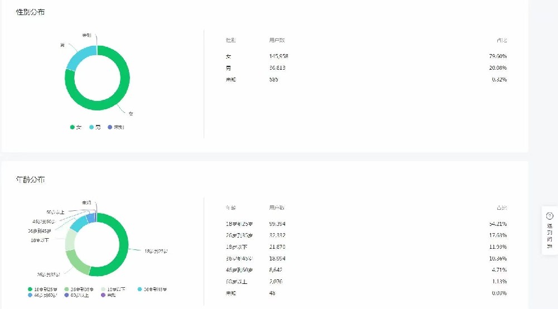Toggle the 18岁到25岁 legend item
This screenshot has height=309, width=558.
pos(42,289)
